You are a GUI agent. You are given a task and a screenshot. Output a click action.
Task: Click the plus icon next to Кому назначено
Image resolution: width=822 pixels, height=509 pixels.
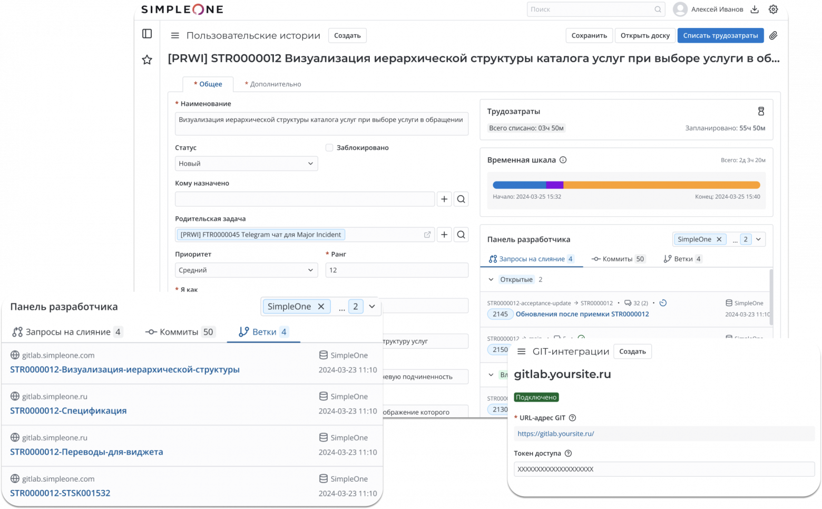[444, 199]
